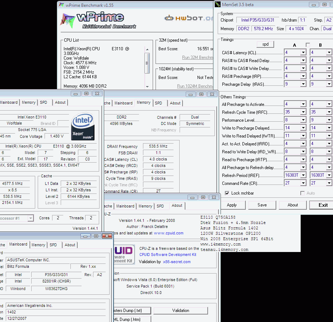Click the wPrime CPU List scrollbar thumb
333x322 pixels.
click(x=147, y=63)
